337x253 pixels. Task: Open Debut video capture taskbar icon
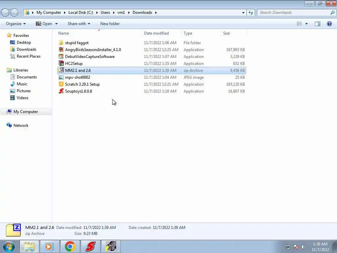(x=111, y=246)
